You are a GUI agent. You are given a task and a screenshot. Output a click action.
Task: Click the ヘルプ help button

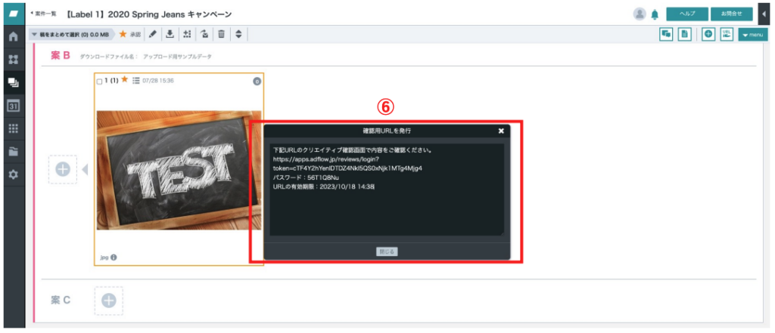point(687,14)
